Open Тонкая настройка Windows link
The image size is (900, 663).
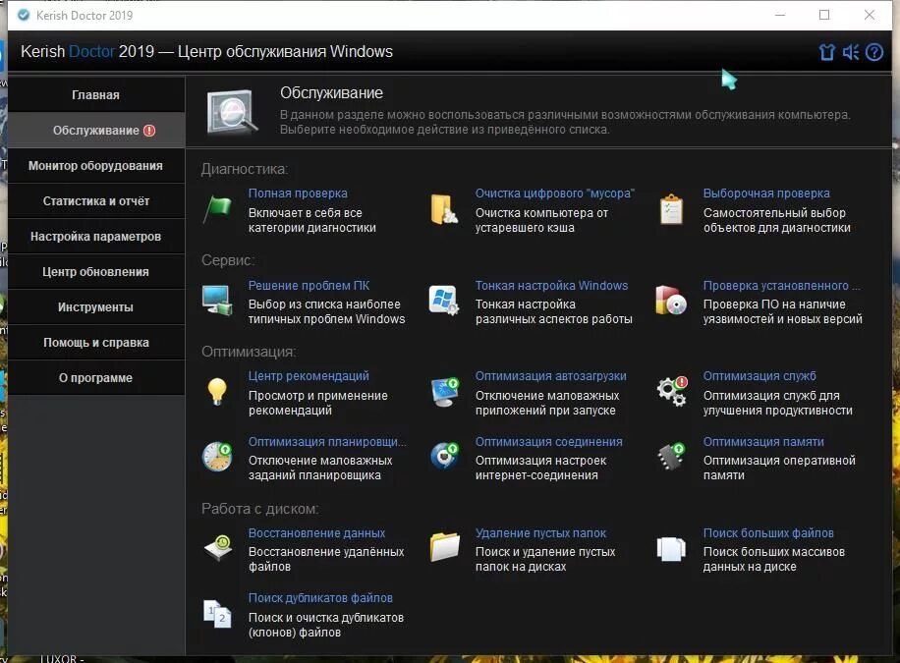point(551,285)
